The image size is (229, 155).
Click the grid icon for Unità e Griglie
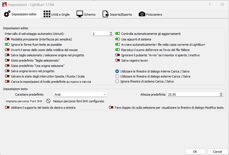(x=47, y=14)
